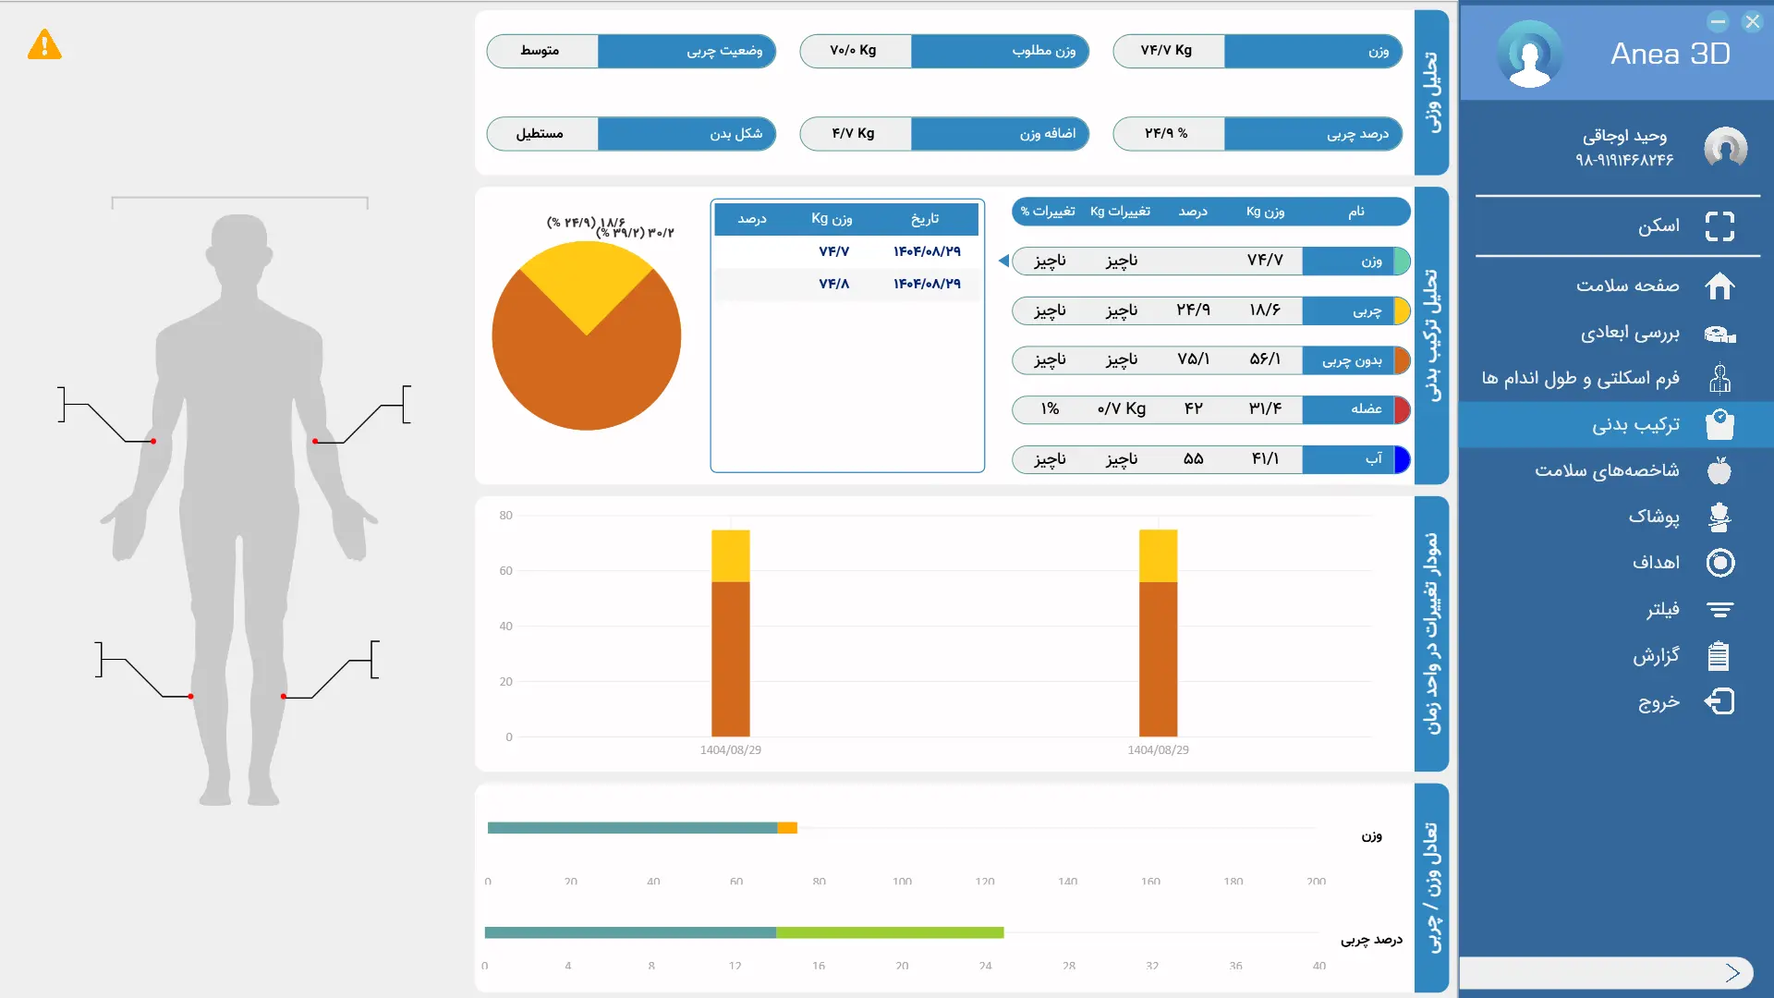Click the Scan frame icon
The width and height of the screenshot is (1774, 998).
(x=1719, y=226)
